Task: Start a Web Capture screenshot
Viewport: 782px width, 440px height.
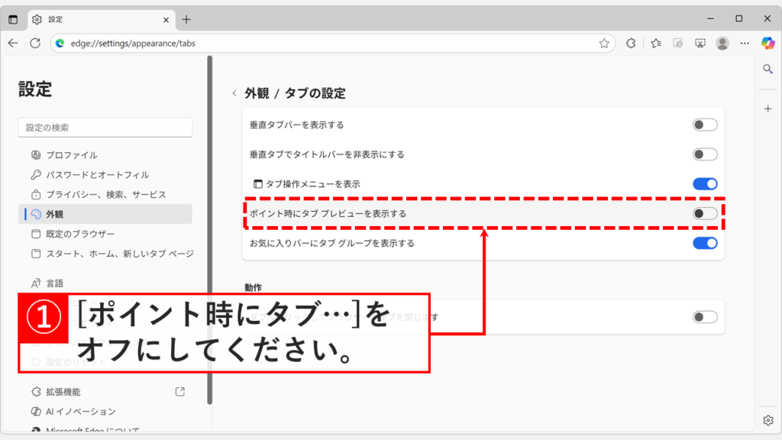Action: tap(700, 44)
